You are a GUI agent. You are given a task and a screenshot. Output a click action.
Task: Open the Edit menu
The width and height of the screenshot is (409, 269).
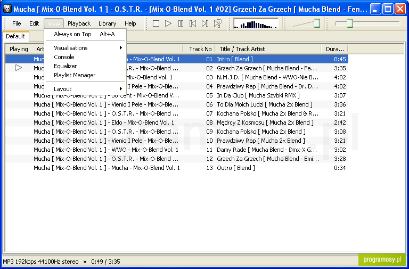click(34, 23)
